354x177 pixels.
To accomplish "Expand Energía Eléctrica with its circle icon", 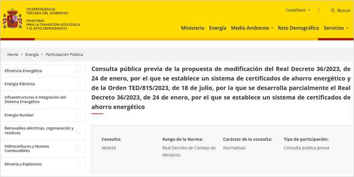I will click(x=78, y=84).
